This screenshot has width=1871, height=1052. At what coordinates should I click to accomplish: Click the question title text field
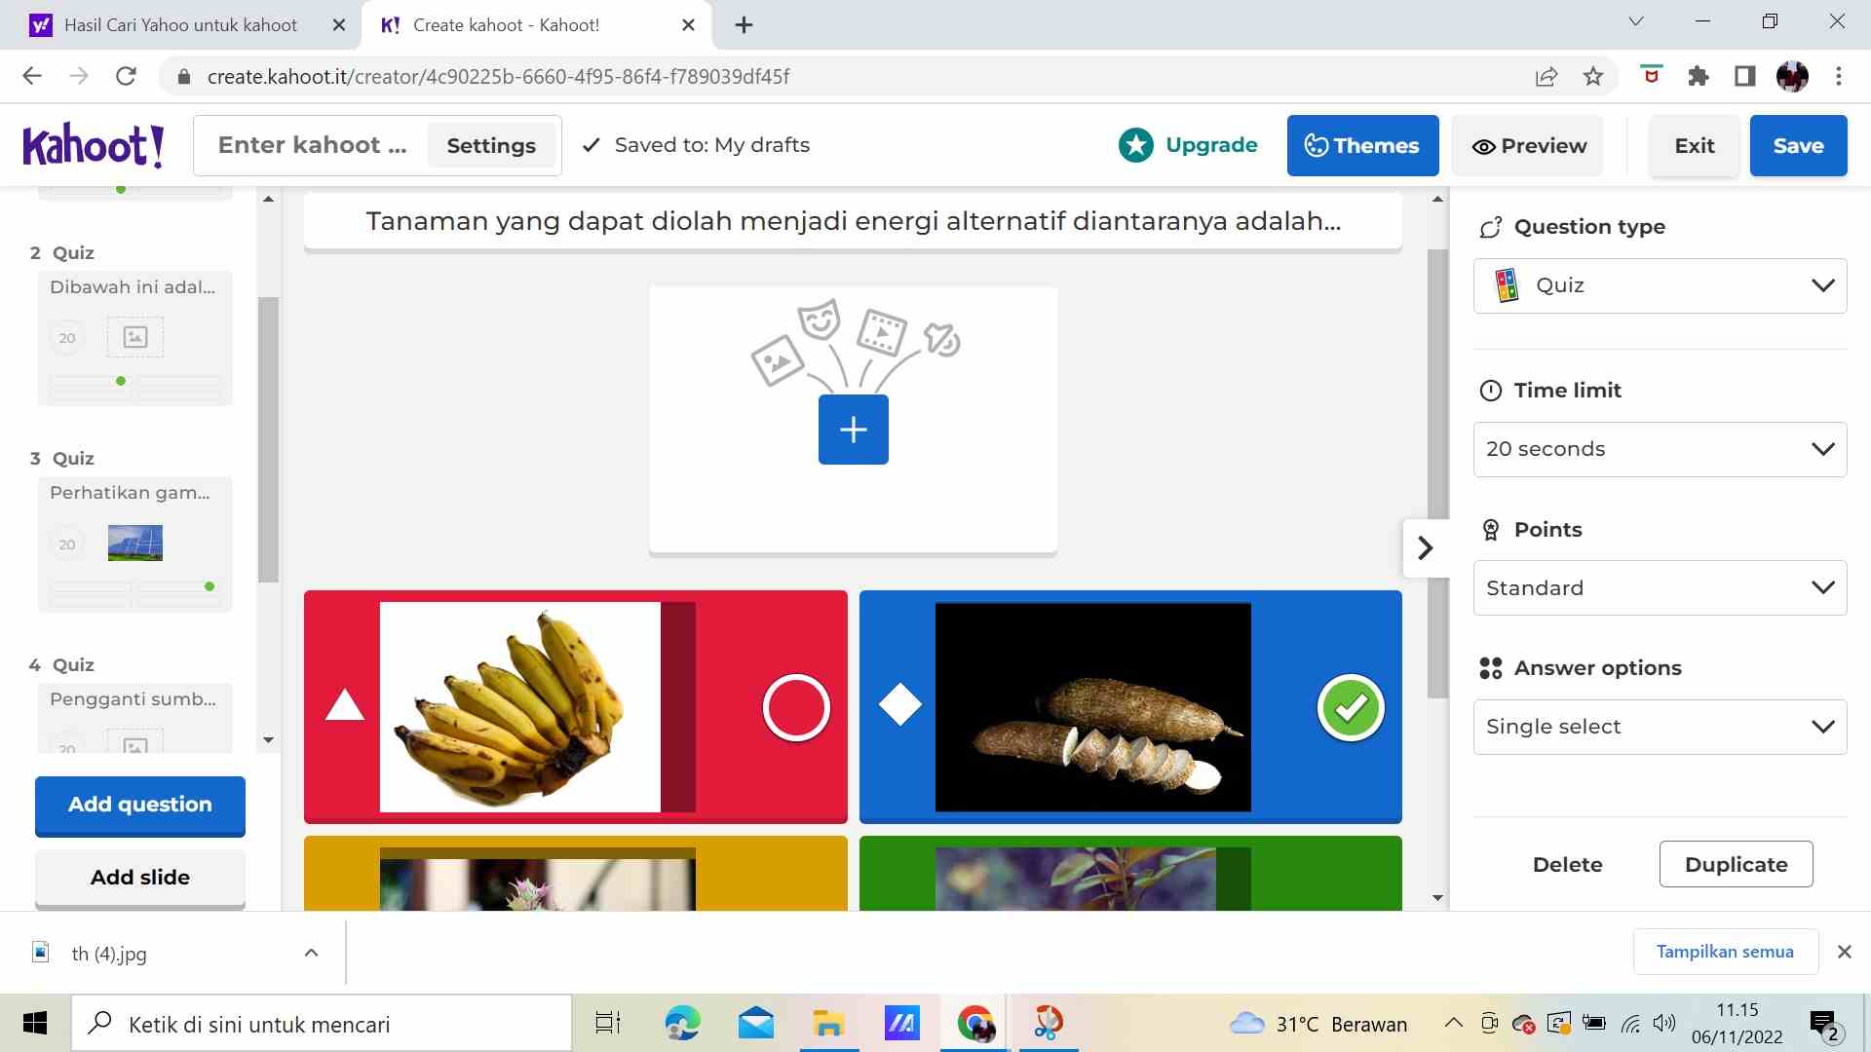853,221
